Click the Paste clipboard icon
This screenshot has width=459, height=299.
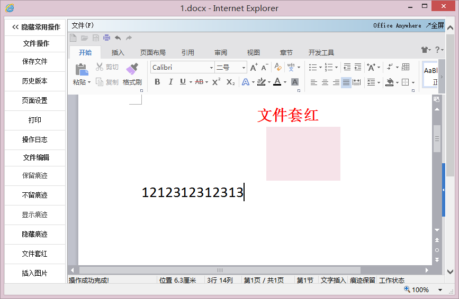click(x=82, y=70)
